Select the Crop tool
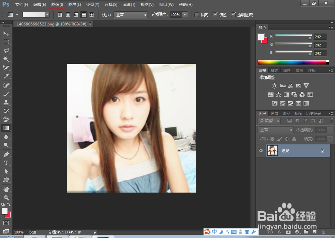Viewport: 335px width, 238px height. click(6, 68)
